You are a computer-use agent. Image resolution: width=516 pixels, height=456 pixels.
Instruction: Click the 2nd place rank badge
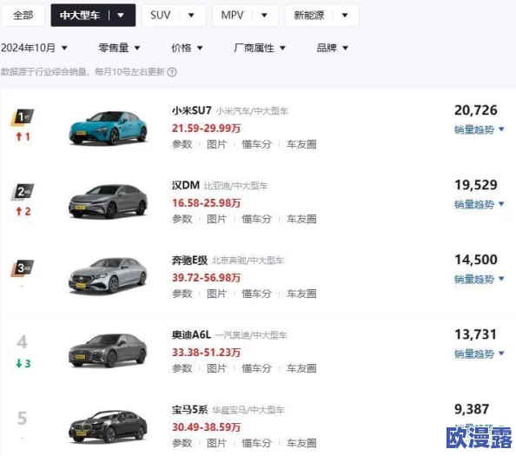tap(23, 192)
